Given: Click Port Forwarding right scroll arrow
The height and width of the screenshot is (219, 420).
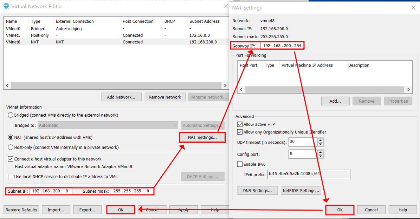Looking at the screenshot, I should [x=408, y=89].
